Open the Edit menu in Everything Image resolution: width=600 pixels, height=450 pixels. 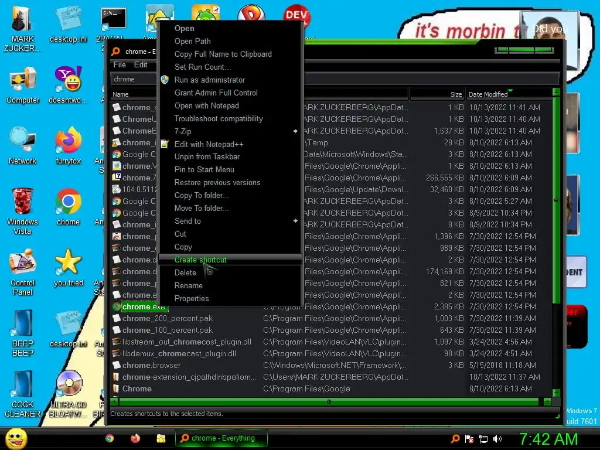point(141,65)
